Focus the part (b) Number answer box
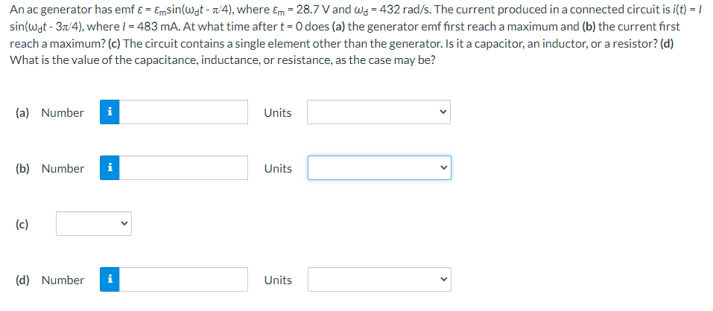713x311 pixels. (183, 168)
